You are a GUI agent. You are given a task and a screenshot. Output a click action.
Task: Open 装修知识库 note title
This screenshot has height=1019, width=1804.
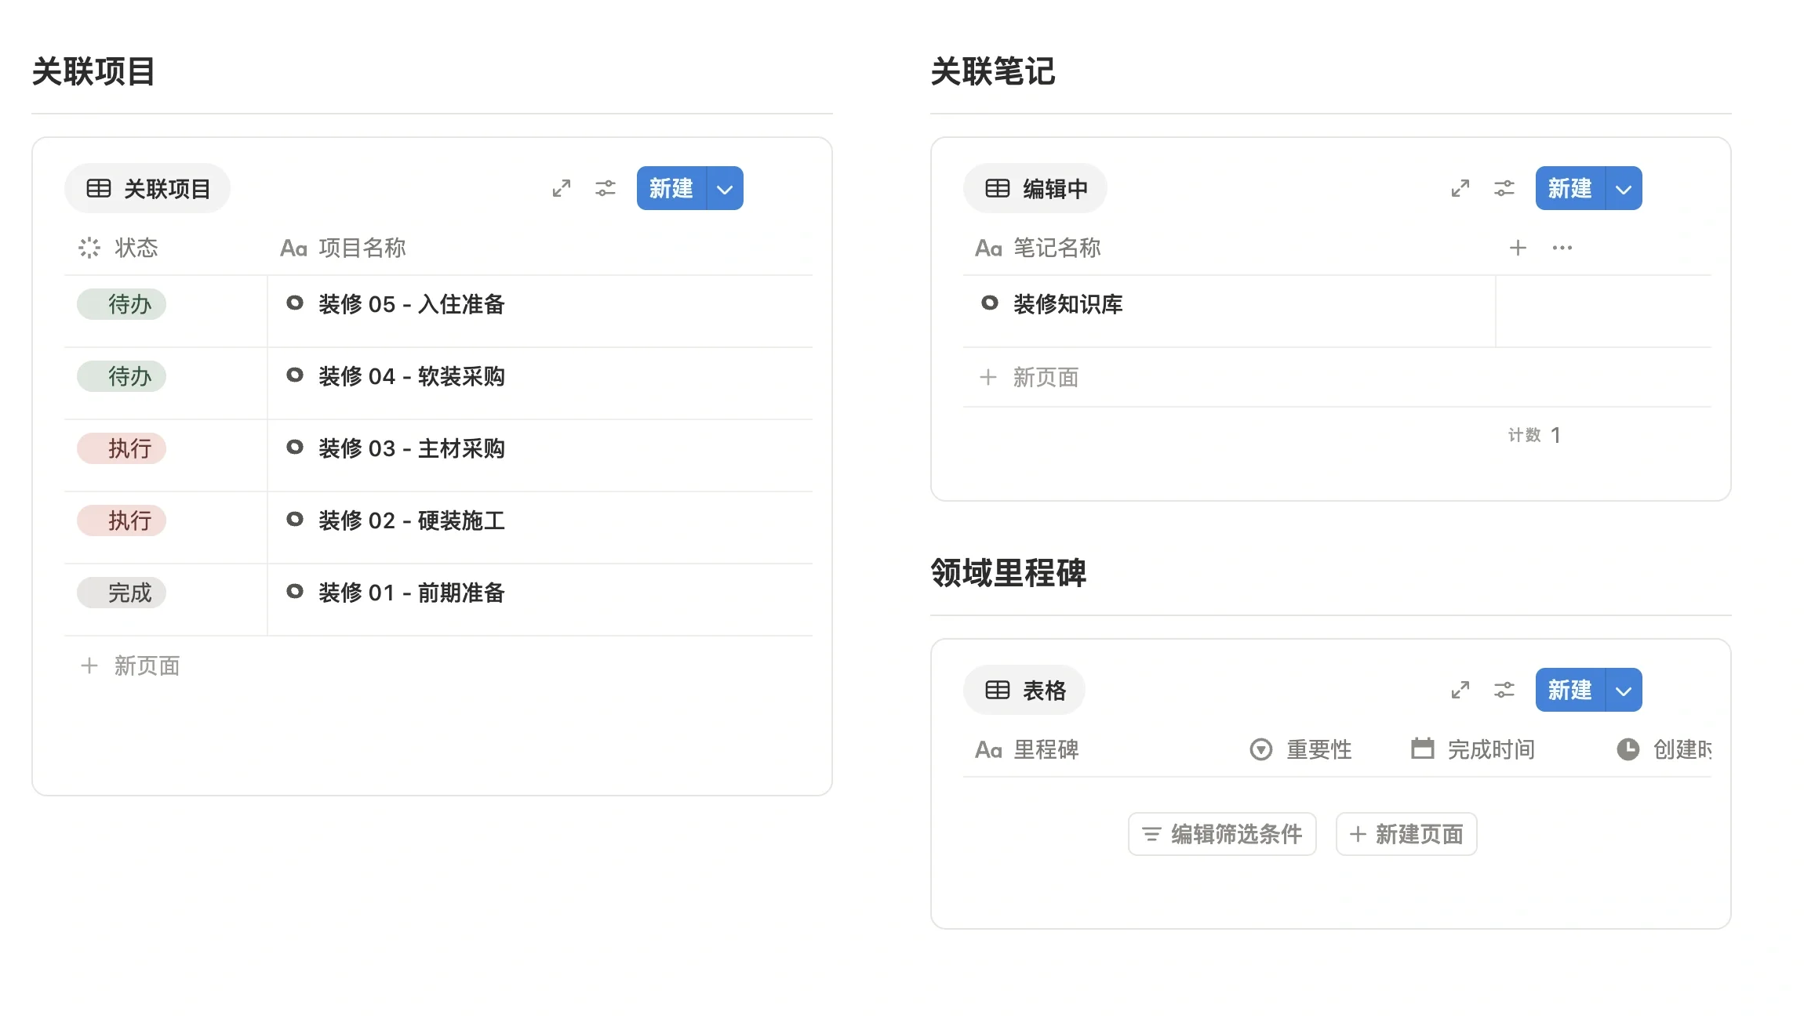click(x=1068, y=304)
